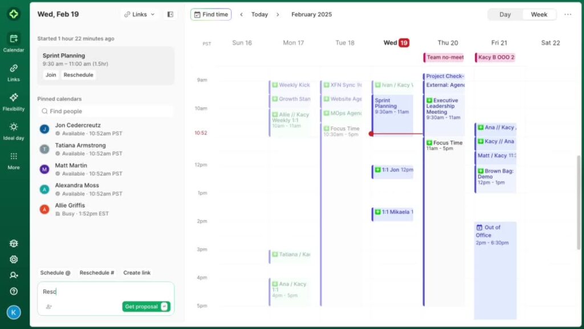
Task: Open the help question mark icon
Action: tap(14, 291)
